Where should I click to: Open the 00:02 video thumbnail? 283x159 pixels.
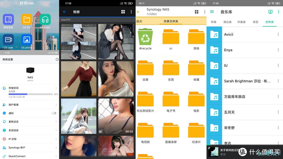[x=116, y=116]
